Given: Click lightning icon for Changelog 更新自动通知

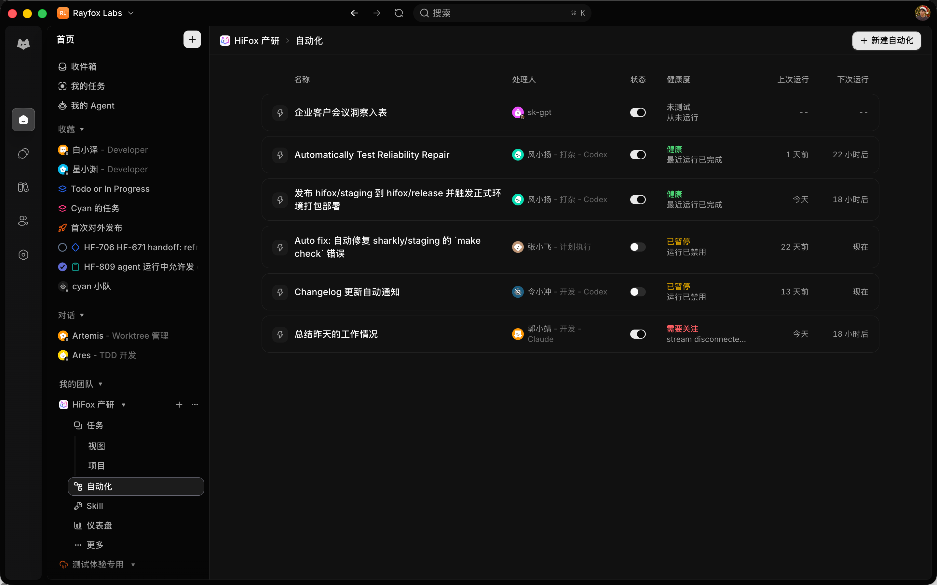Looking at the screenshot, I should (x=280, y=292).
